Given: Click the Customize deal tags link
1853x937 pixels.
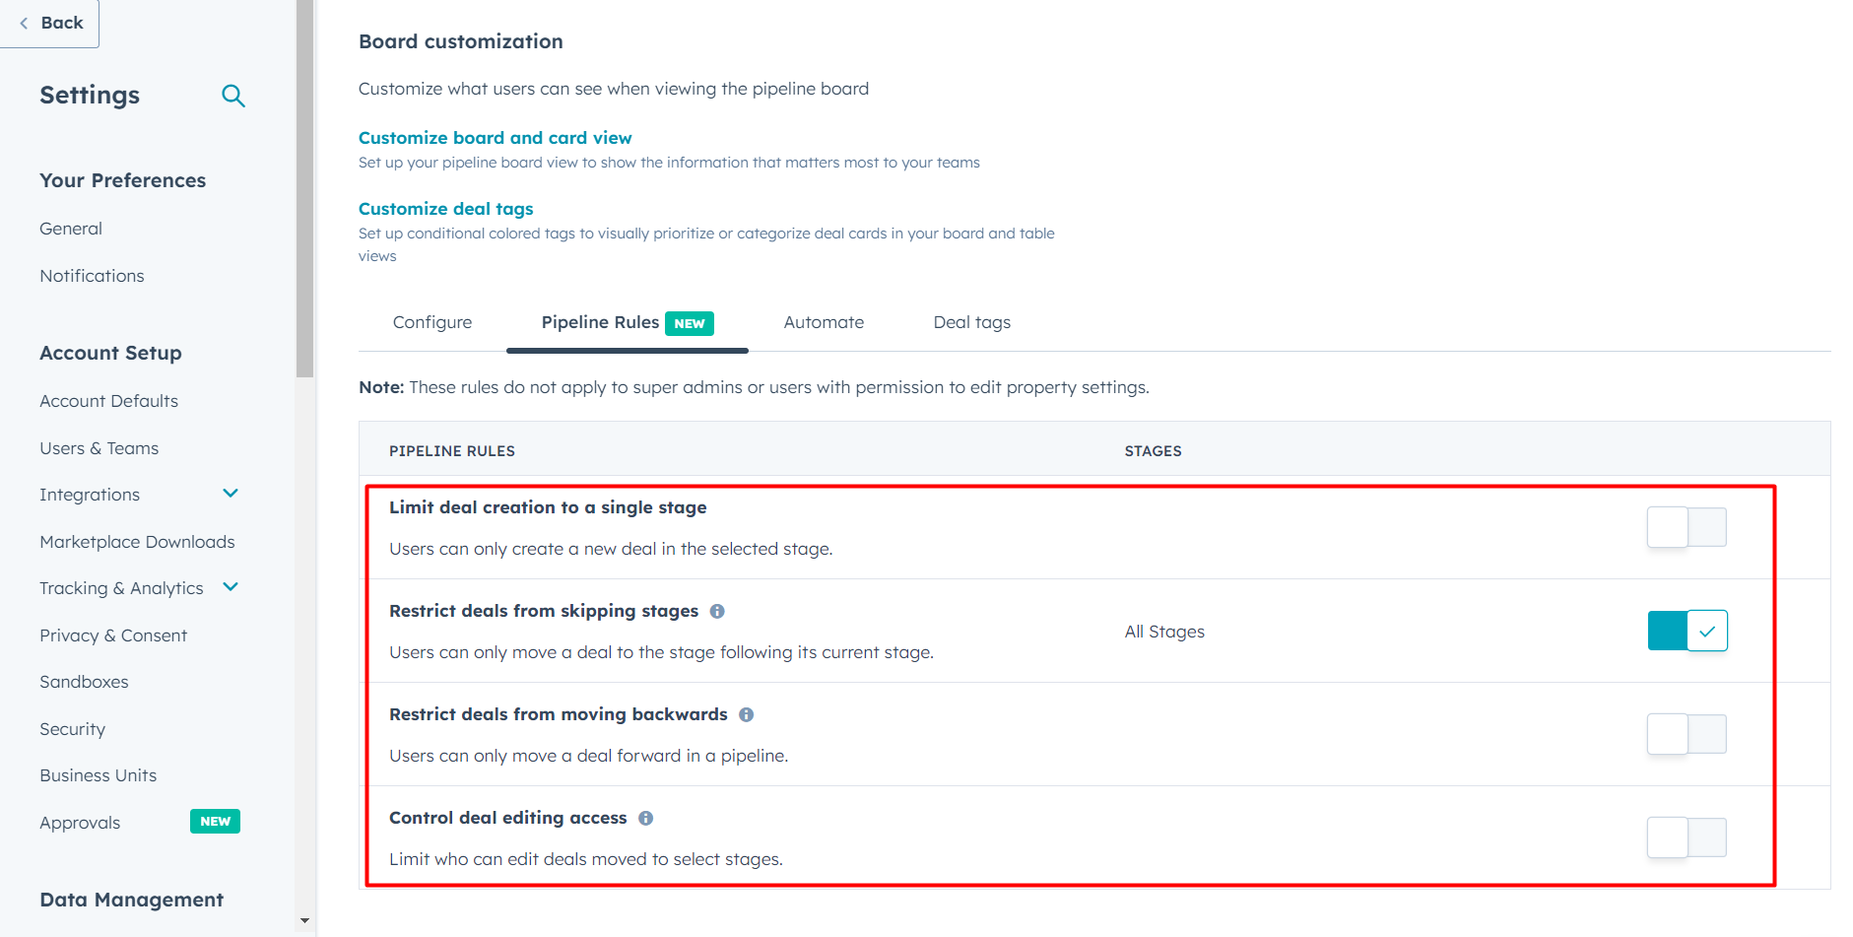Looking at the screenshot, I should click(x=445, y=208).
